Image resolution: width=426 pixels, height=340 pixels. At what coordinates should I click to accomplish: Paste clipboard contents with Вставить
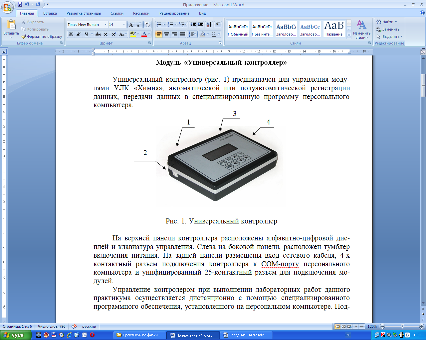tap(11, 29)
